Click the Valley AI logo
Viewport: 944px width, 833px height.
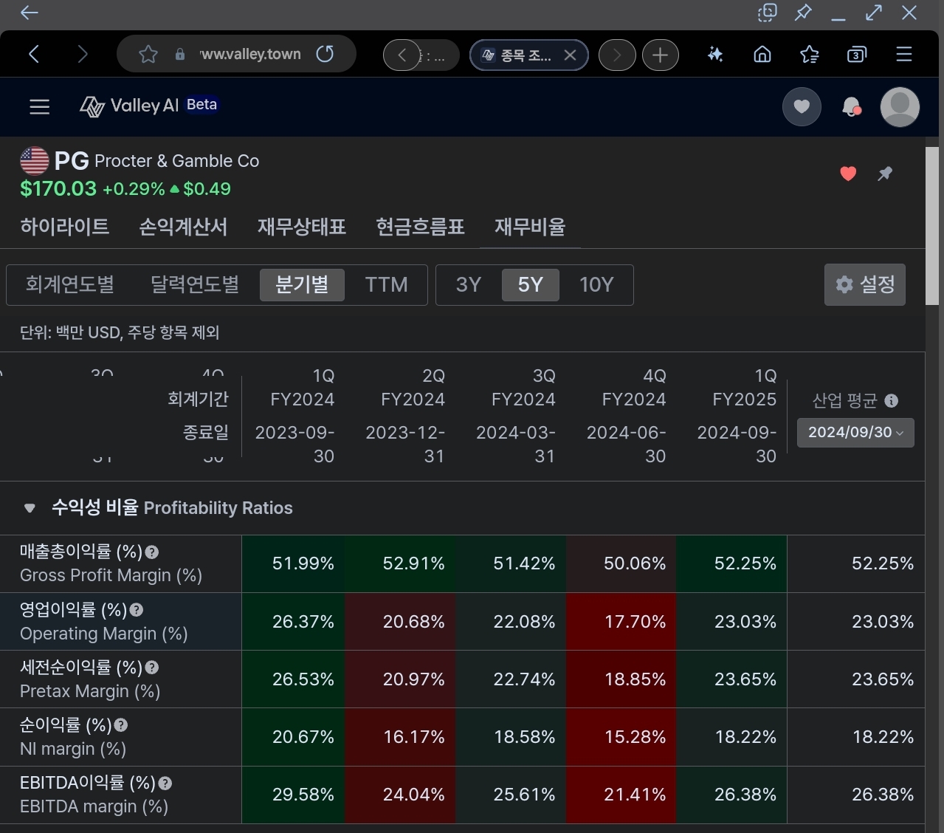[129, 106]
